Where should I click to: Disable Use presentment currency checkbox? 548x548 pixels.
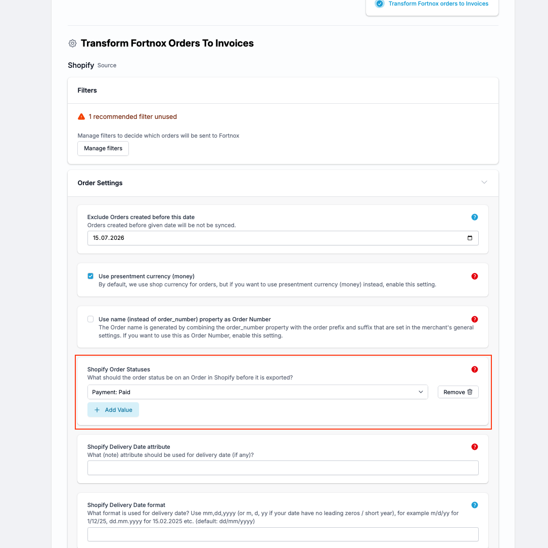pos(90,276)
